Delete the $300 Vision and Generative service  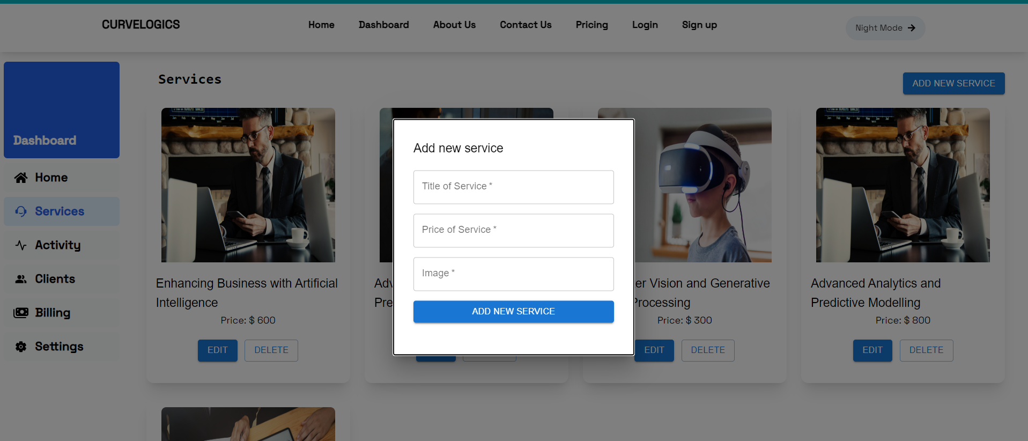(708, 350)
